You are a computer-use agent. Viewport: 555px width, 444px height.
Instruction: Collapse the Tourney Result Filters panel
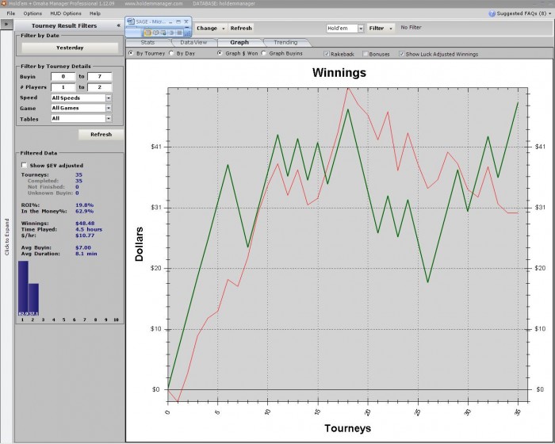119,25
